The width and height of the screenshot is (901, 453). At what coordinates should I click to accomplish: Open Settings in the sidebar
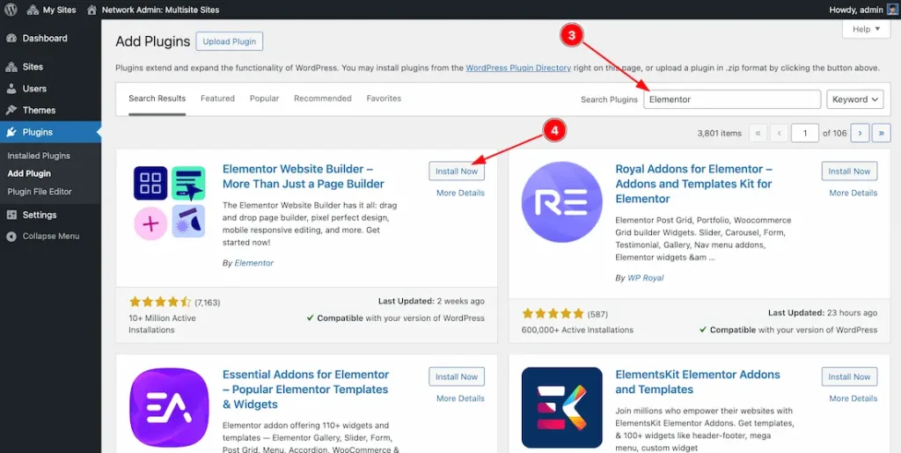[40, 215]
